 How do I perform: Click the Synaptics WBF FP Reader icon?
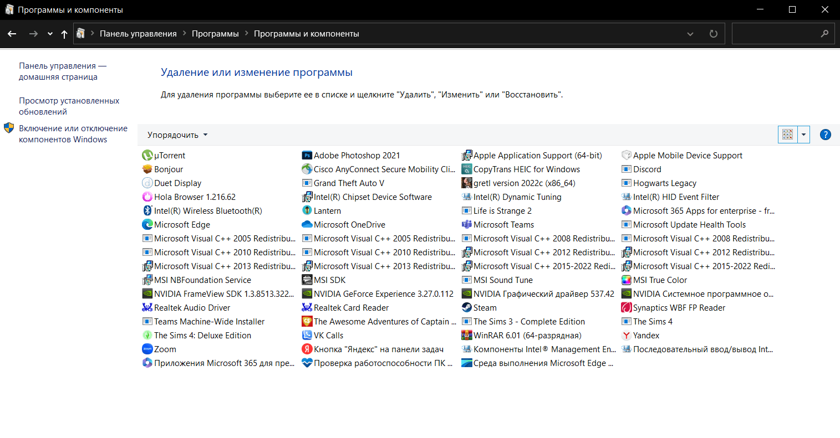coord(626,308)
